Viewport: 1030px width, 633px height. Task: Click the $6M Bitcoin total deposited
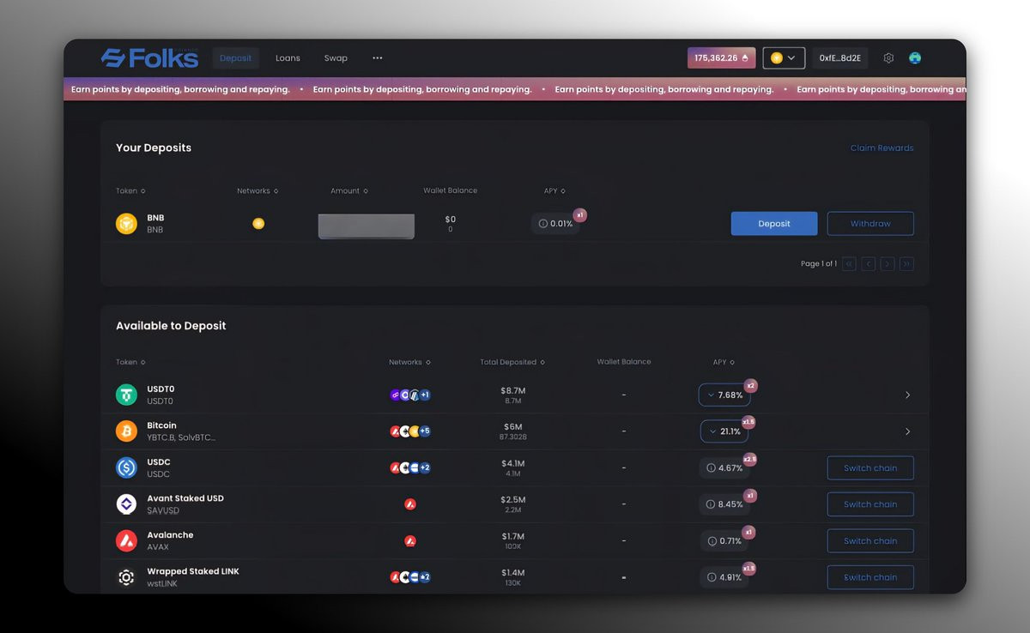coord(513,426)
